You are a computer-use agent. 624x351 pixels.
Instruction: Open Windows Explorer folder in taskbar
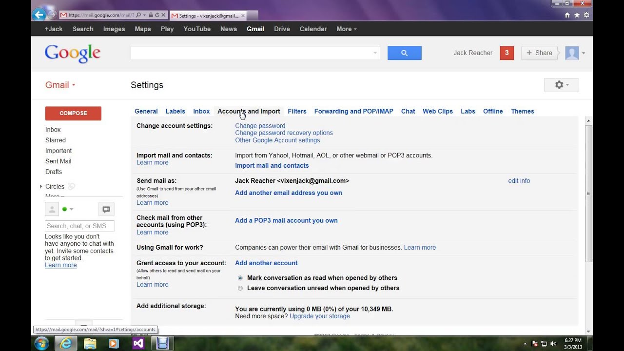[90, 343]
